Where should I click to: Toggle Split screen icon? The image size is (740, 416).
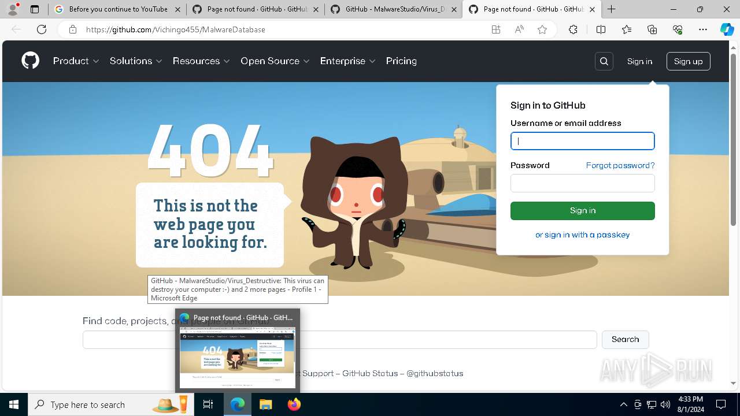coord(601,29)
